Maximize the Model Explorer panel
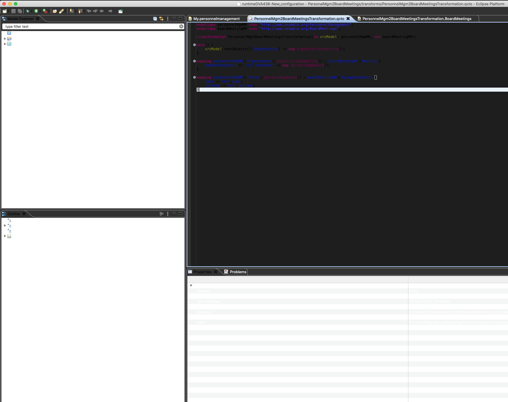 [180, 18]
